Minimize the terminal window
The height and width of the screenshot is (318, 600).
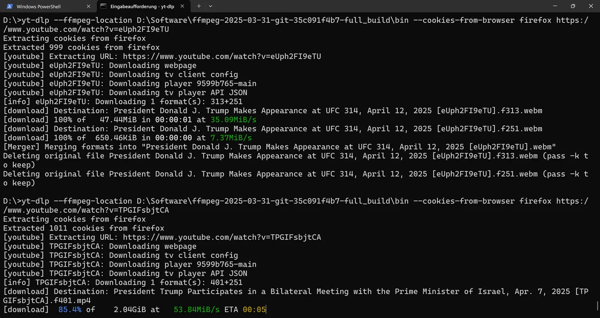coord(555,6)
